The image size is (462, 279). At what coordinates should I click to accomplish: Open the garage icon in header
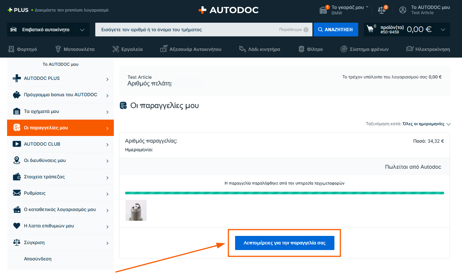323,10
